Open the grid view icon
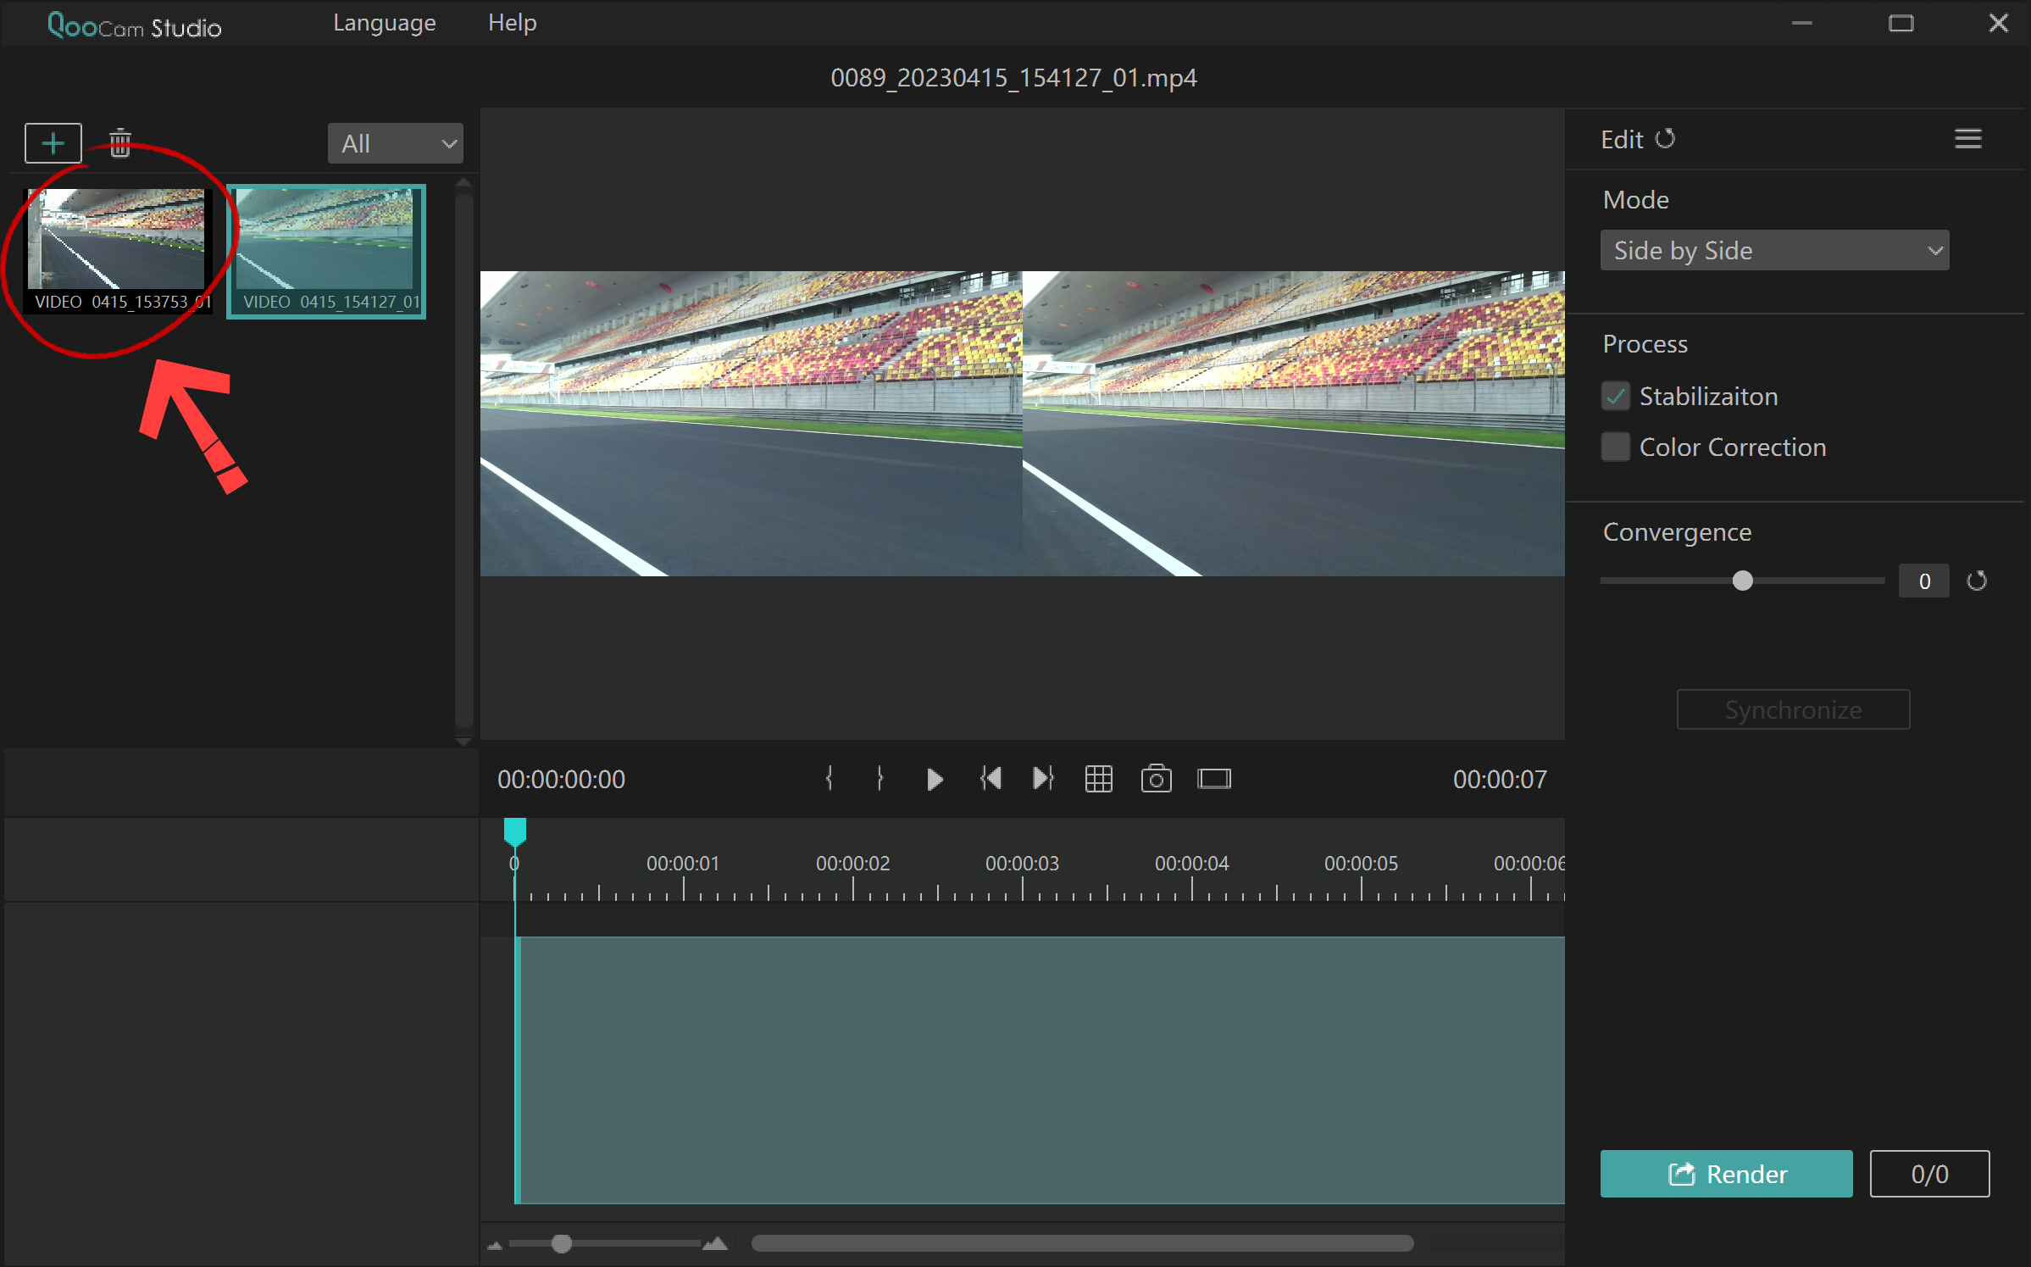 pos(1099,779)
